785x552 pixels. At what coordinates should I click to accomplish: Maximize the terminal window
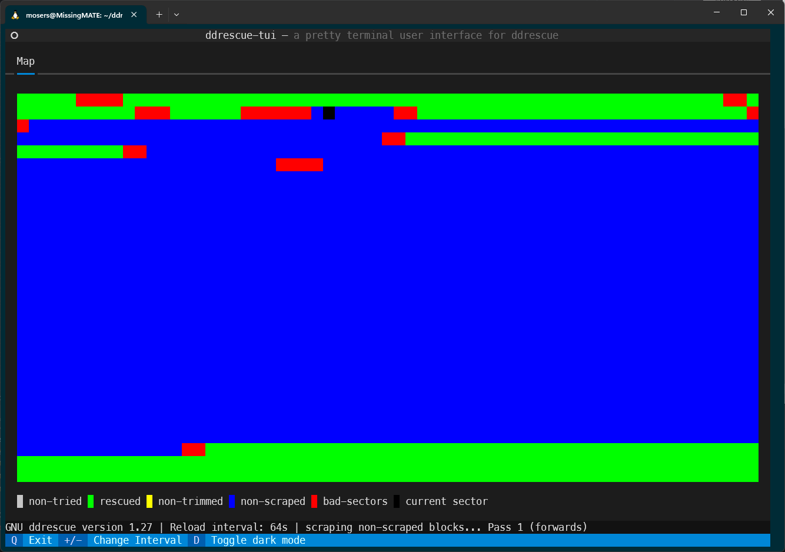tap(744, 12)
